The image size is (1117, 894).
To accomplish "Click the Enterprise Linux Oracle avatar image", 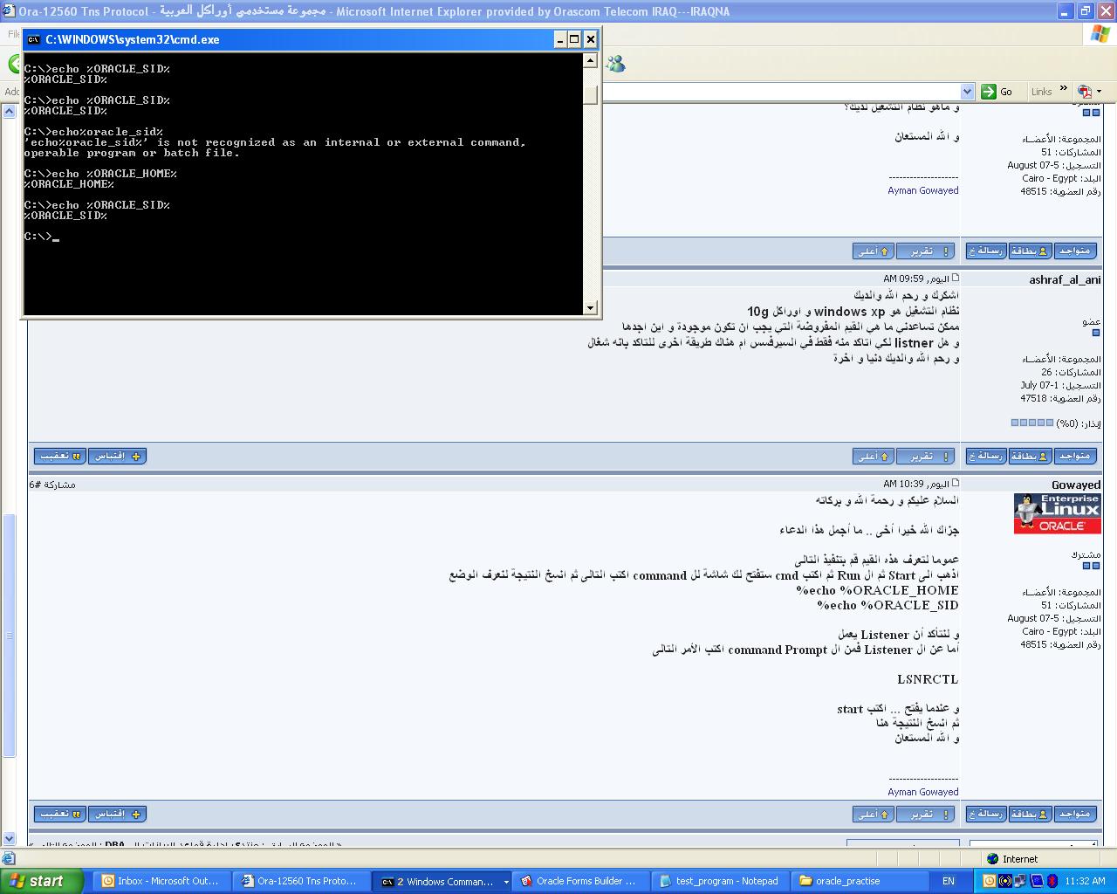I will (x=1057, y=513).
